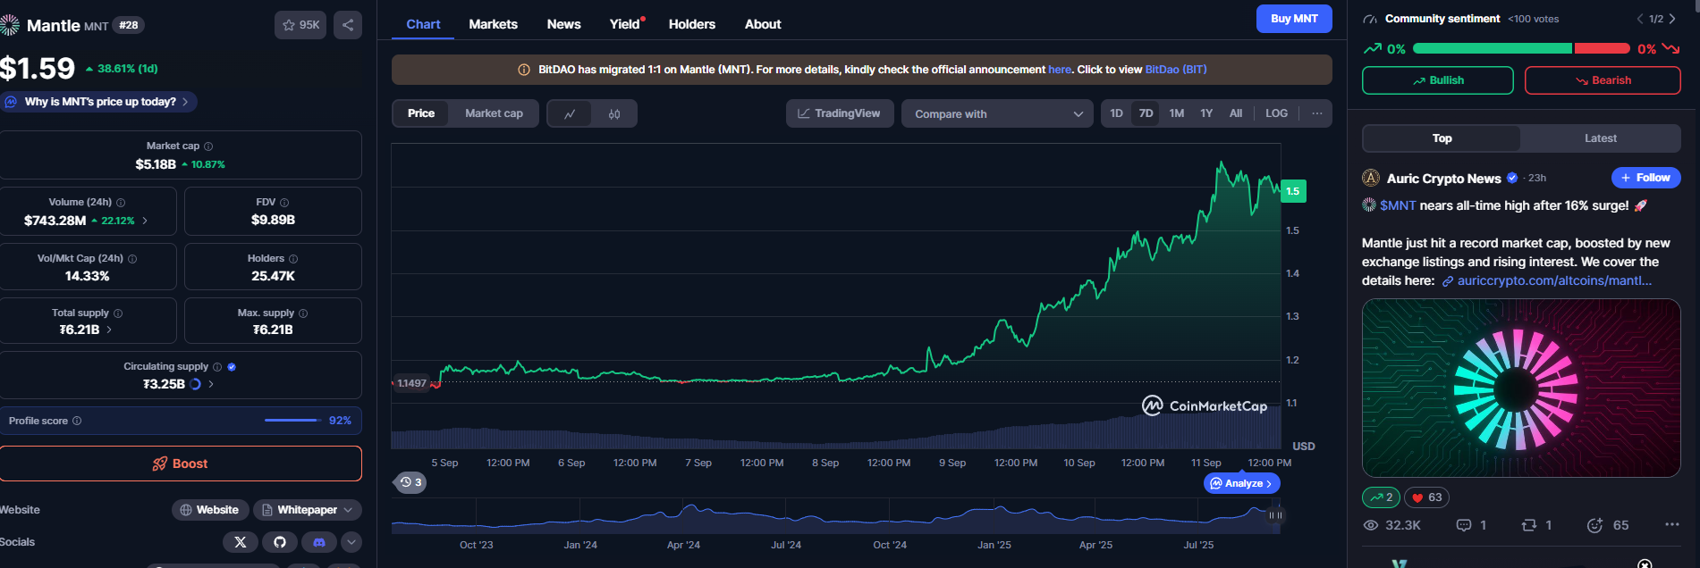Open the Total supply info icon
The height and width of the screenshot is (568, 1700).
(x=118, y=313)
